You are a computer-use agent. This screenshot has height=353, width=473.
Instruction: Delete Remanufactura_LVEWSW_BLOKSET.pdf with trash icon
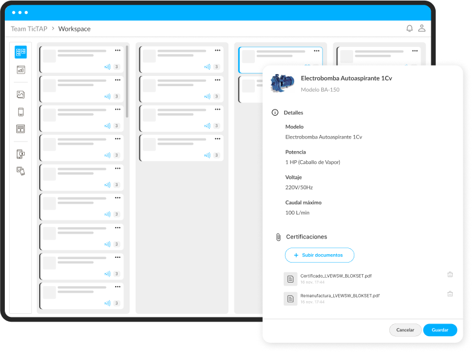pos(450,294)
